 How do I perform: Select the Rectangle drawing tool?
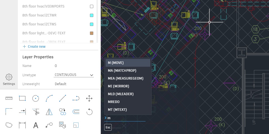(x=22, y=98)
